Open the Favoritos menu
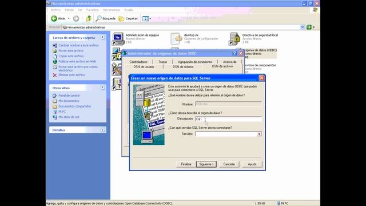The height and width of the screenshot is (206, 366). (x=93, y=10)
